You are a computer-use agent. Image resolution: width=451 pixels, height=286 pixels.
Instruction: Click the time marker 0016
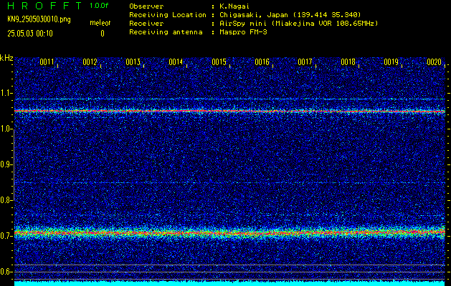(x=262, y=62)
